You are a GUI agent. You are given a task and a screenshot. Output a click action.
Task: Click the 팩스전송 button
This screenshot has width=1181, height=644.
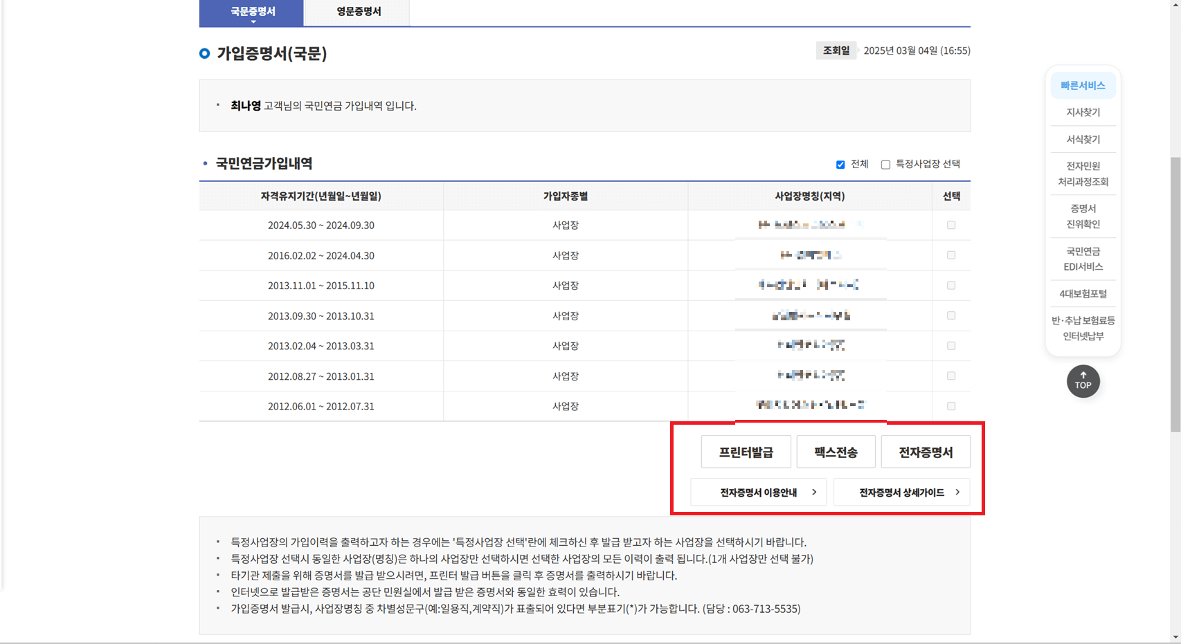(836, 451)
